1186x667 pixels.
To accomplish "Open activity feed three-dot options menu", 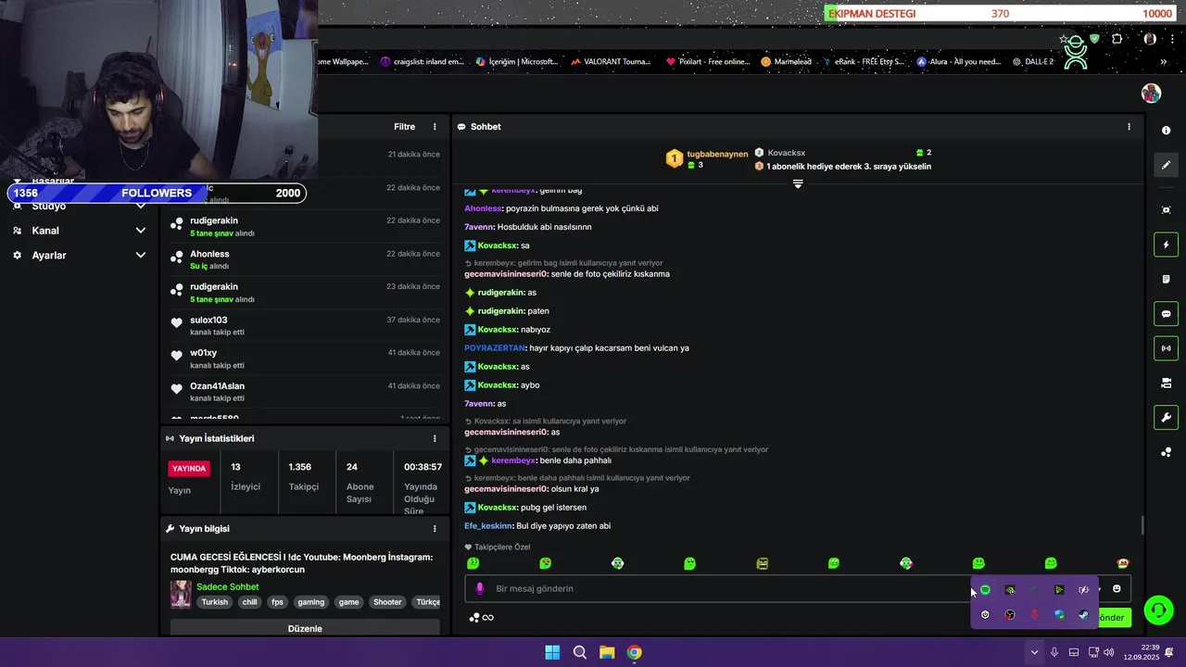I will click(x=435, y=127).
